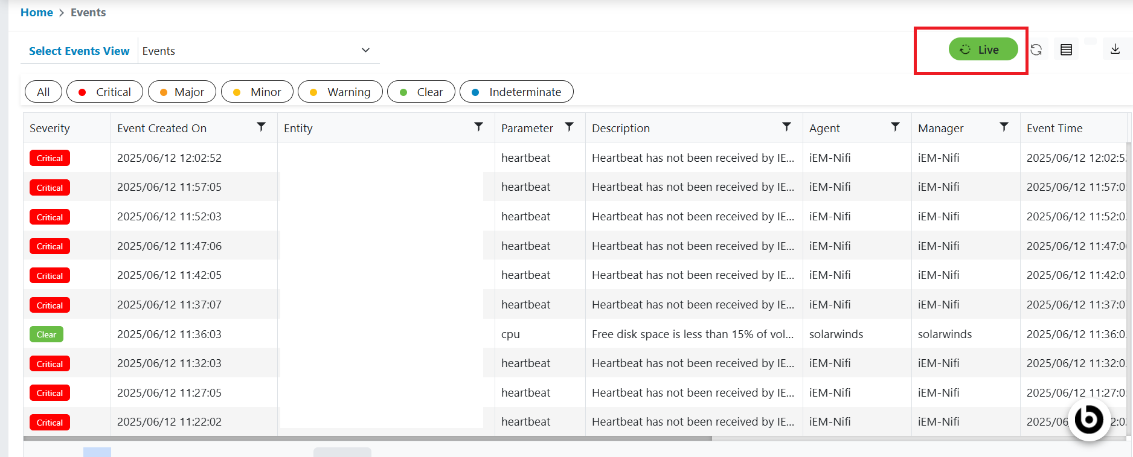The width and height of the screenshot is (1133, 457).
Task: Open the table list view icon
Action: [x=1067, y=50]
